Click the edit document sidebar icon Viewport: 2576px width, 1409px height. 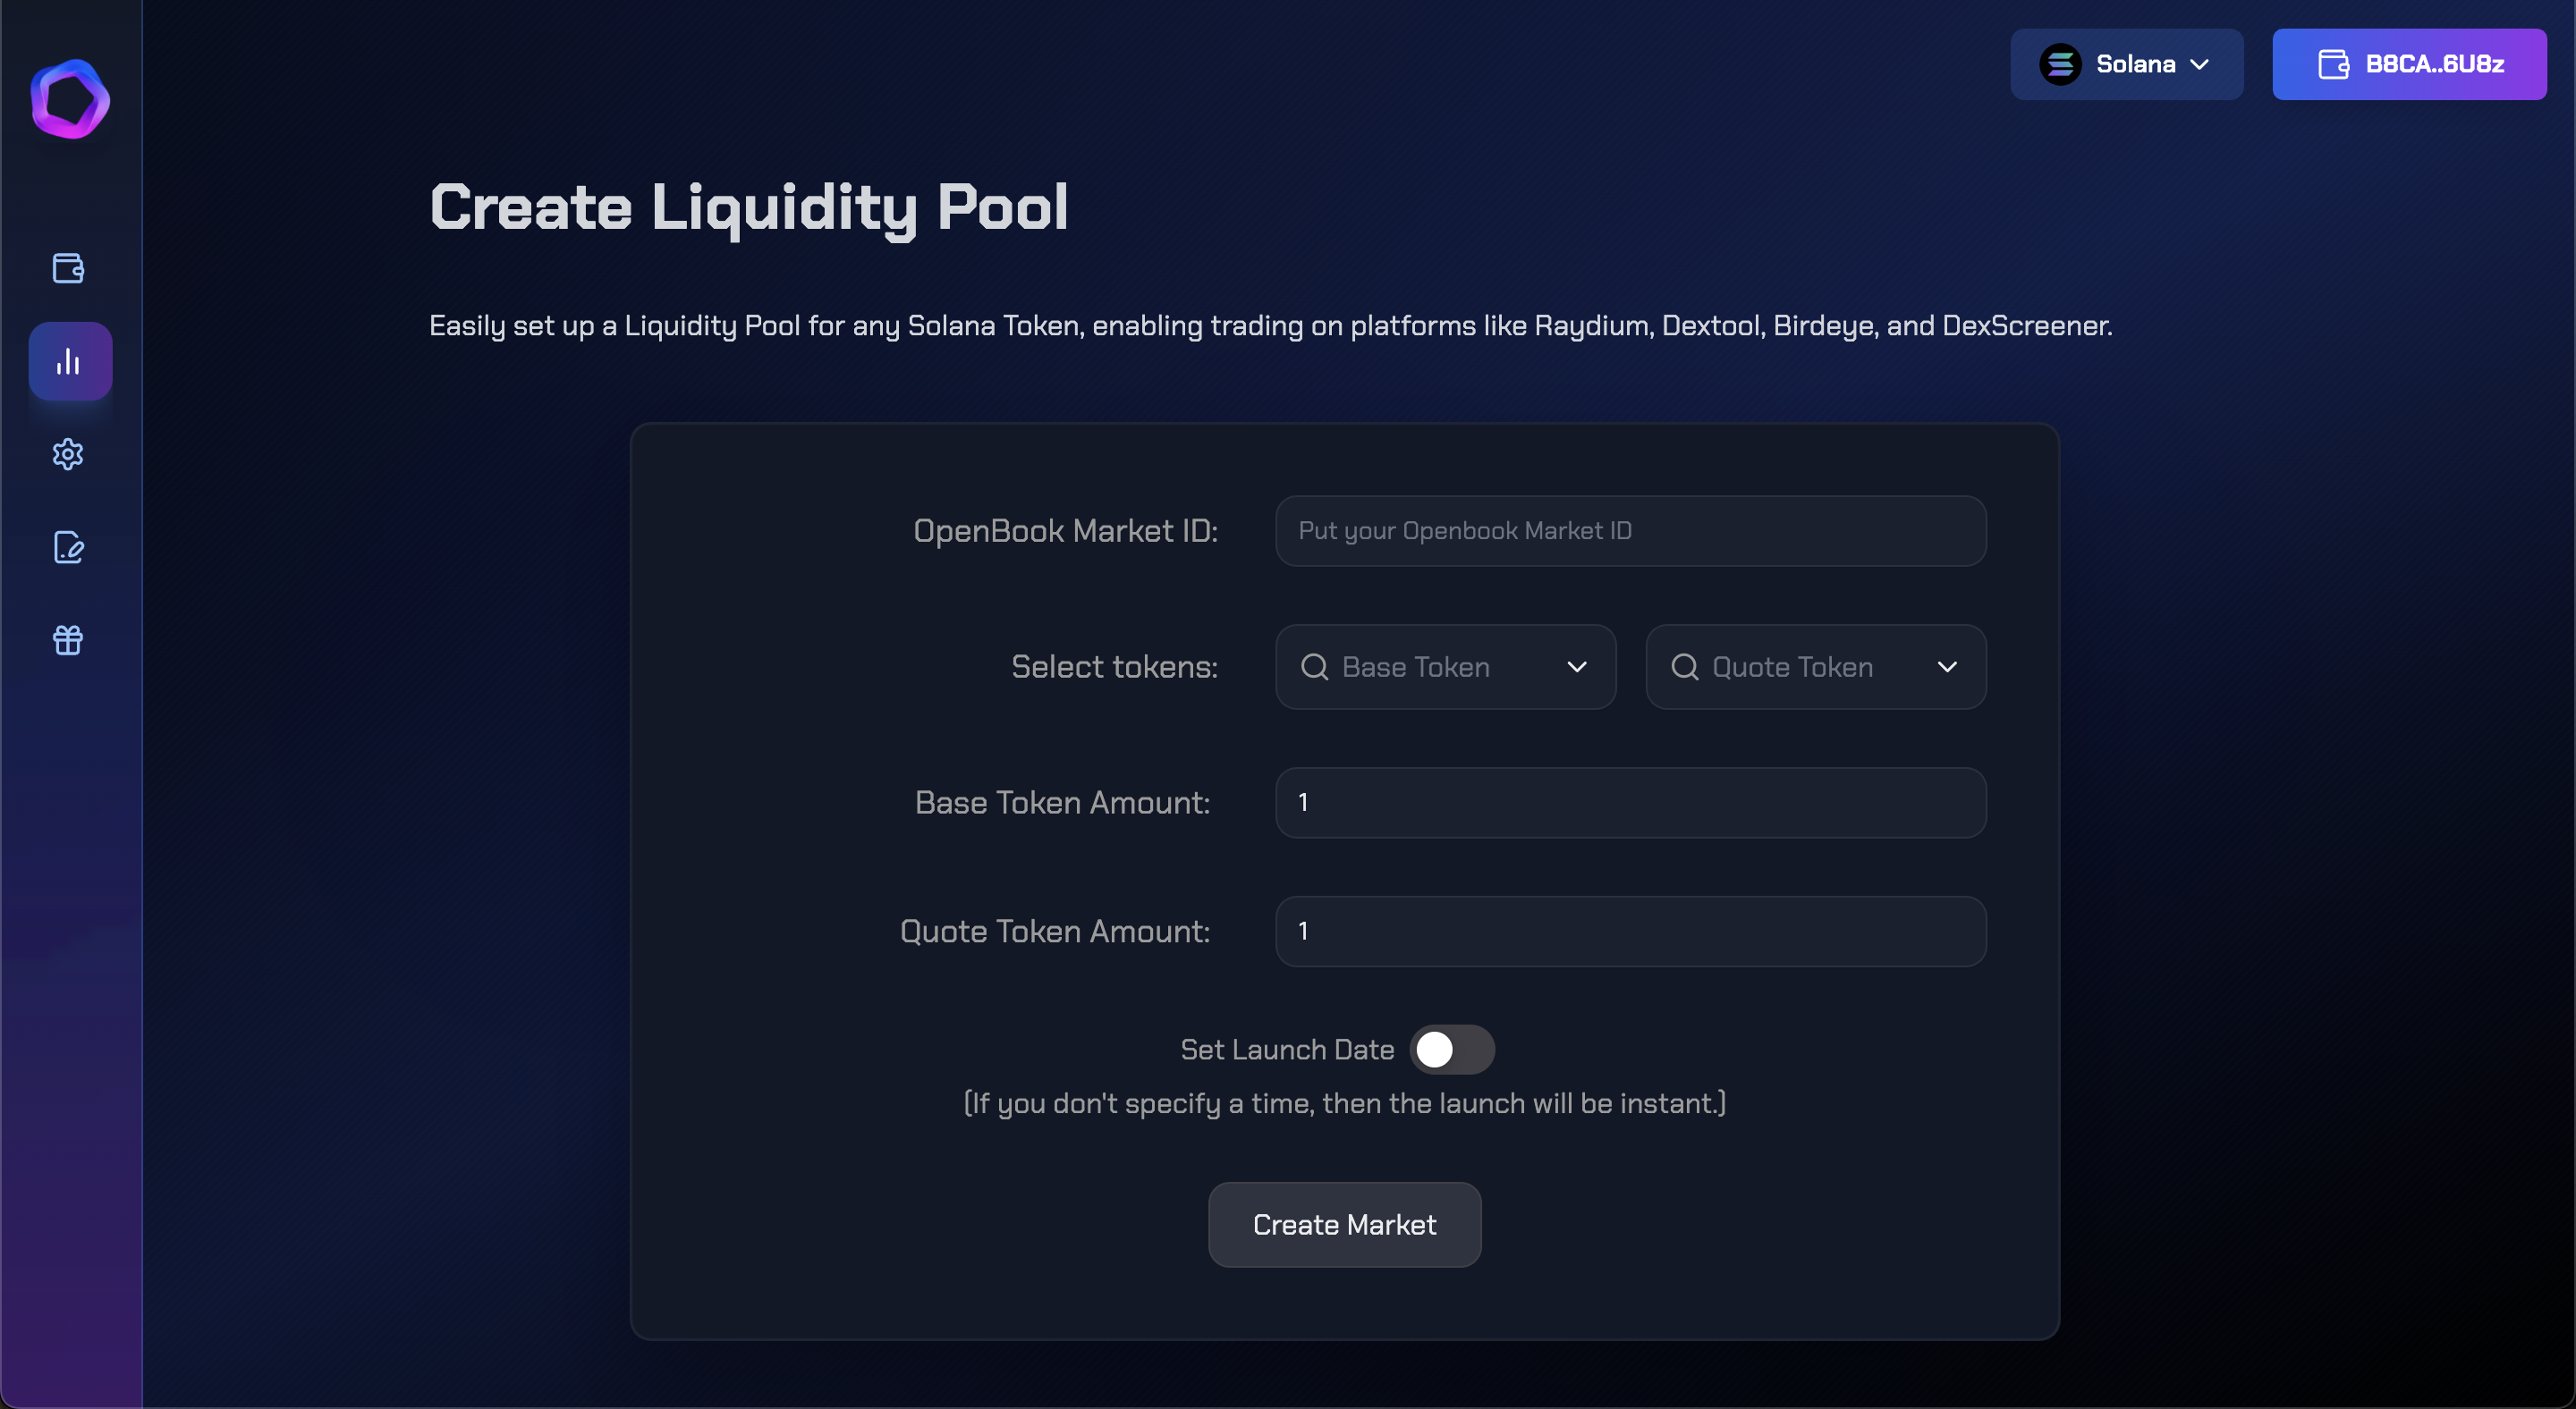point(68,548)
